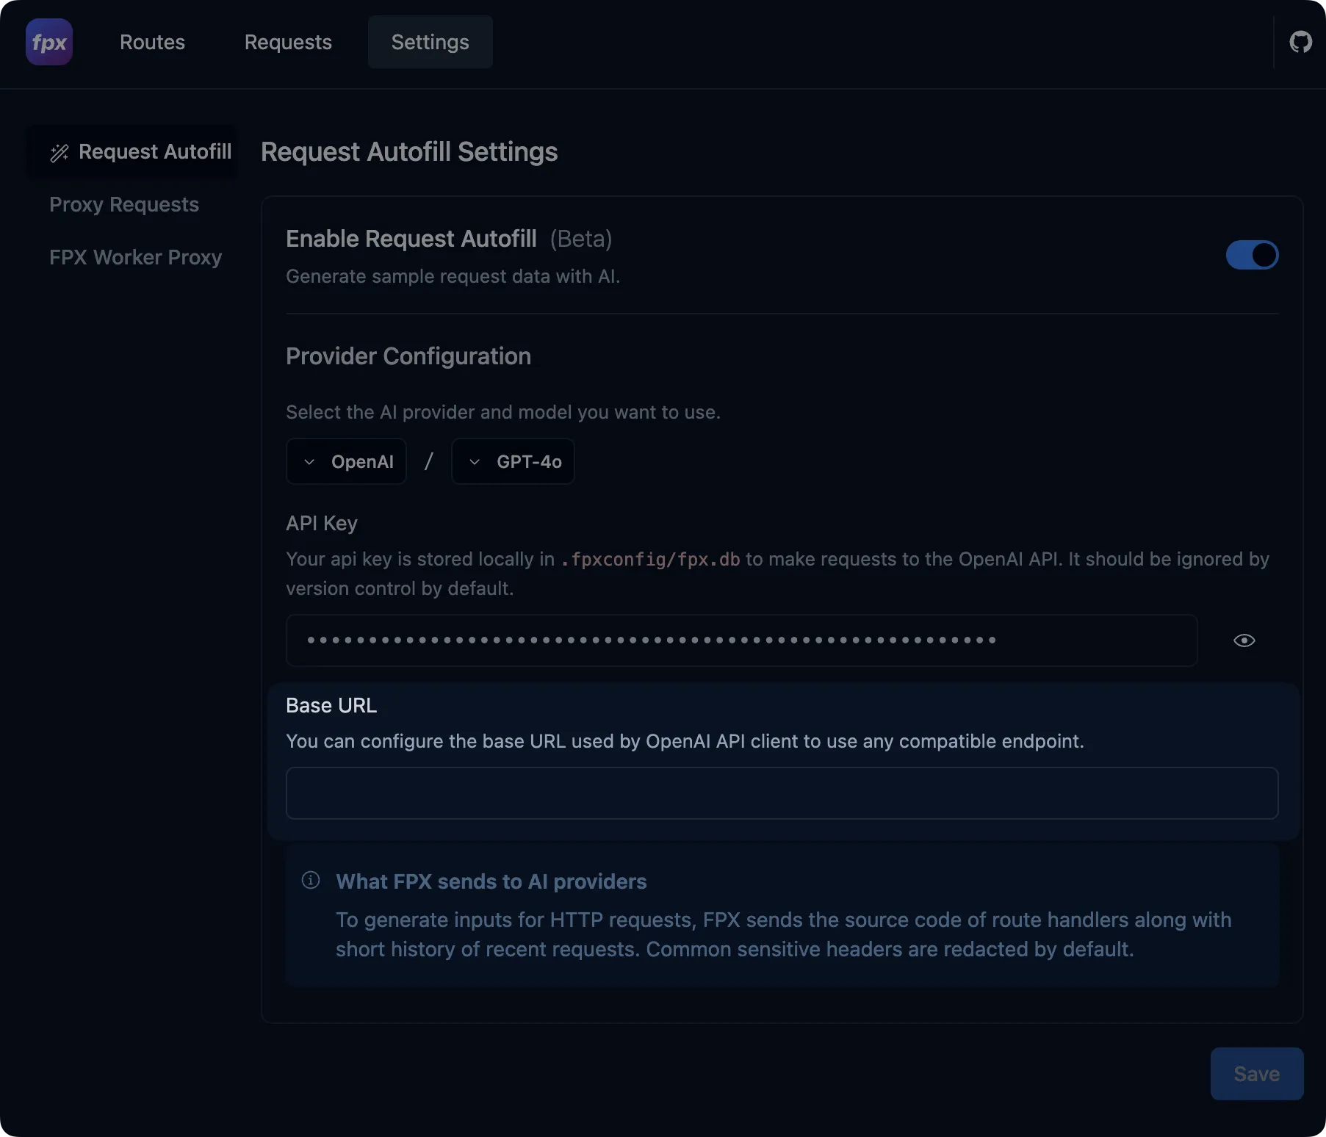
Task: Toggle Enable Request Autofill switch
Action: 1252,255
